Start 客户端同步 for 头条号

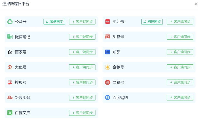pyautogui.click(x=180, y=37)
